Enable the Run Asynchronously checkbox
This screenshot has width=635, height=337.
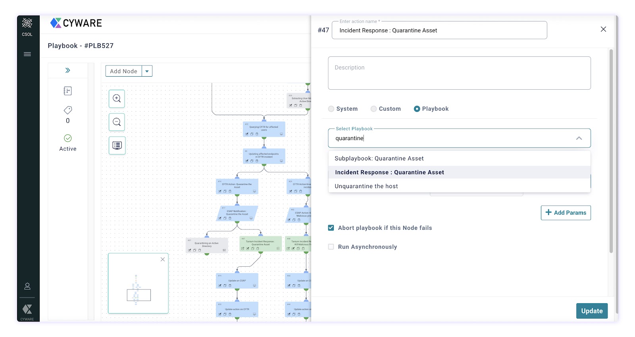331,247
